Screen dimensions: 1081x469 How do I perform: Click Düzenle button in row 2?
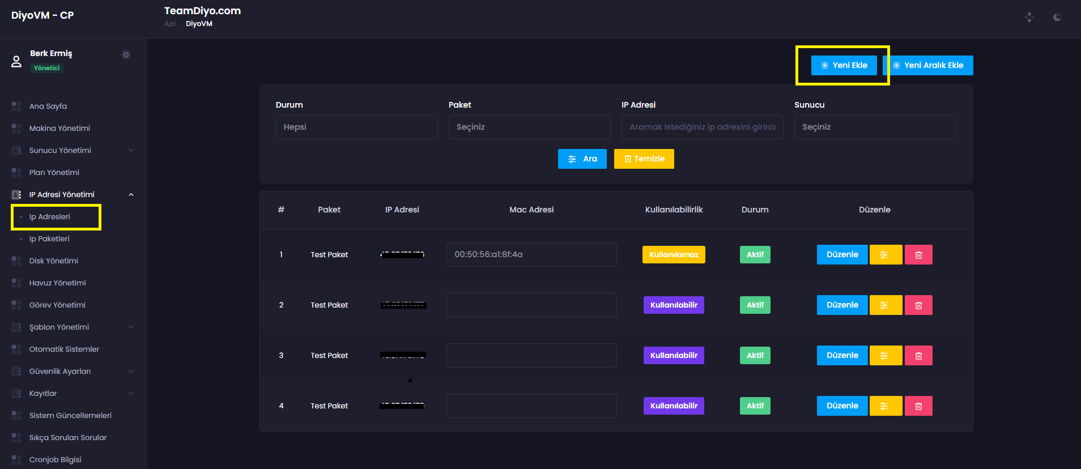point(842,305)
